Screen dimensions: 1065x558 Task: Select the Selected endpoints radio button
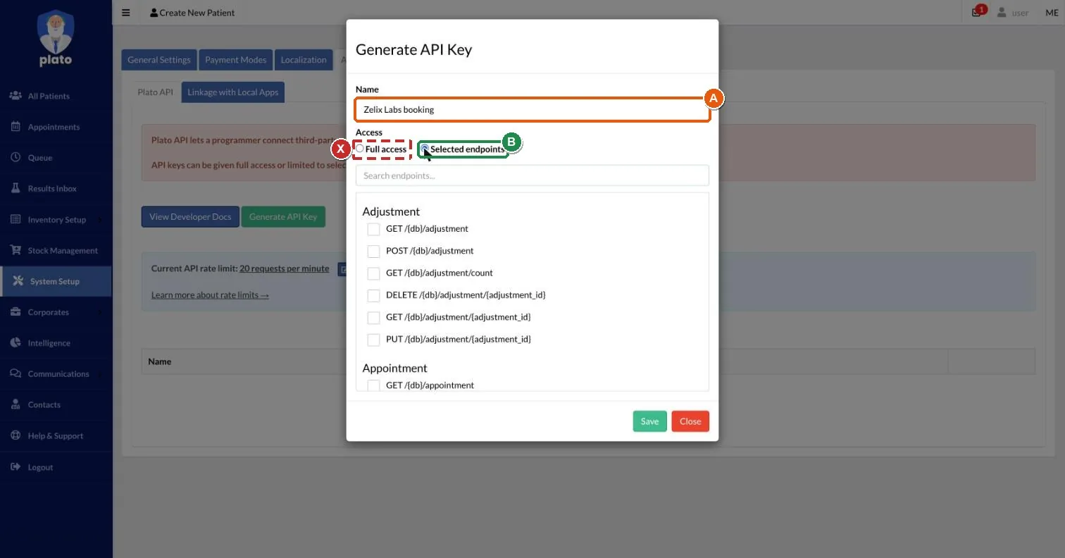pos(425,149)
